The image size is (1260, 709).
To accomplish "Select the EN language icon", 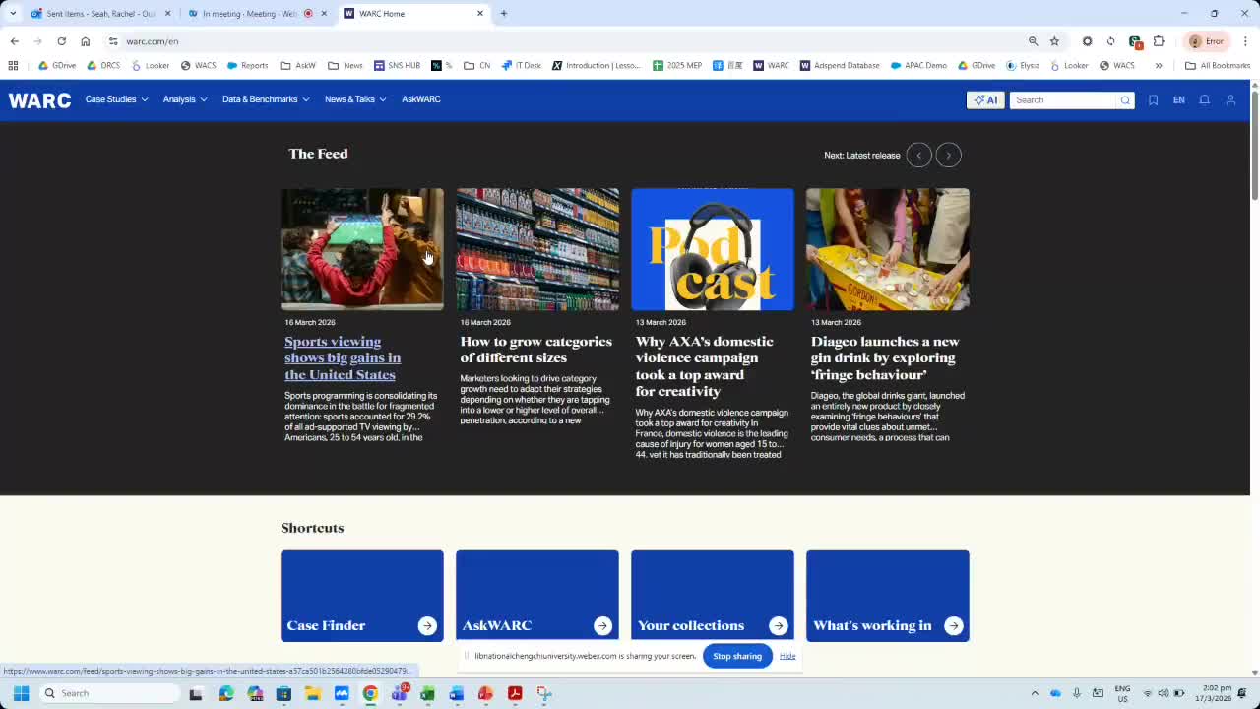I will tap(1178, 99).
